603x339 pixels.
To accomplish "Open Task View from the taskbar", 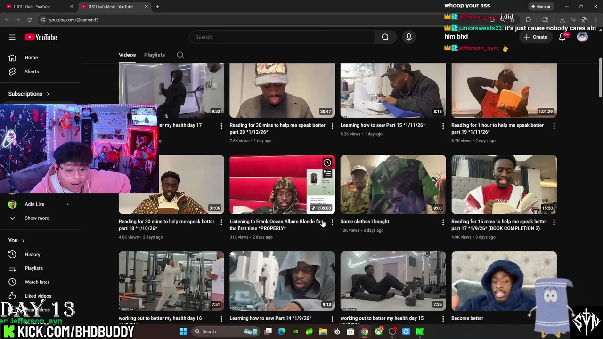I will (268, 331).
